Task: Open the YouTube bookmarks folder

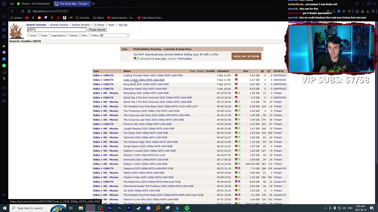Action: tap(82, 18)
